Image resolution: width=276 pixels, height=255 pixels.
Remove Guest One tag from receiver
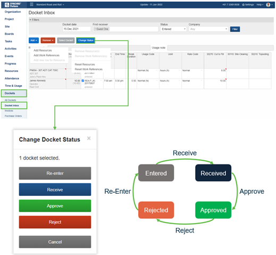tap(95, 29)
